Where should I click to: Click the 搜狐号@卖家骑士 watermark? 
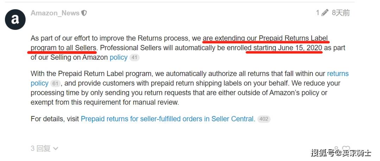(341, 153)
